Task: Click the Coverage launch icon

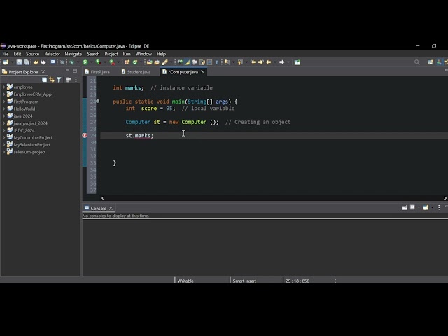Action: click(x=98, y=62)
